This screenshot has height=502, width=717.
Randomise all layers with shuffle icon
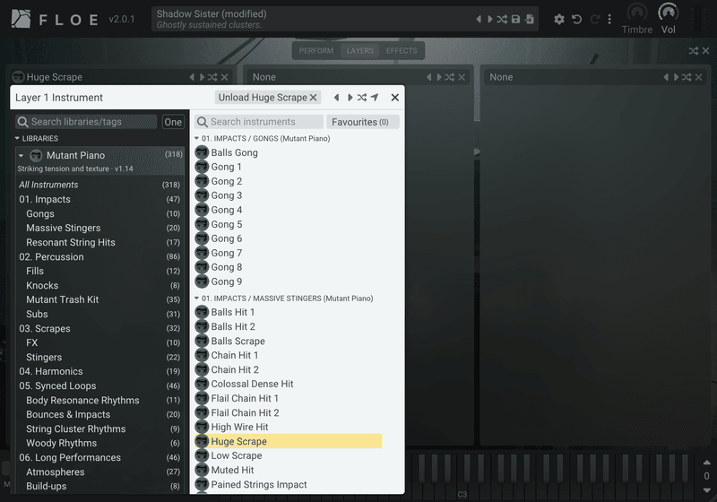click(693, 51)
